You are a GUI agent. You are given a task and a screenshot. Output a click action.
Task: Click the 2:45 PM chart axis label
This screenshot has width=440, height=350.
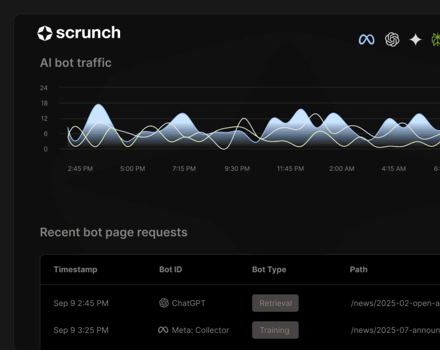[80, 169]
